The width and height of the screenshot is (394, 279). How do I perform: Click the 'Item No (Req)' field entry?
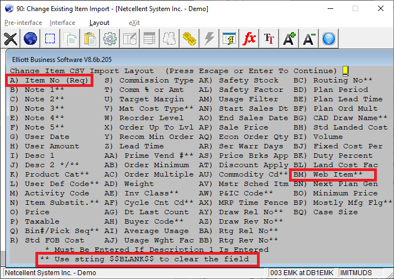pyautogui.click(x=49, y=80)
